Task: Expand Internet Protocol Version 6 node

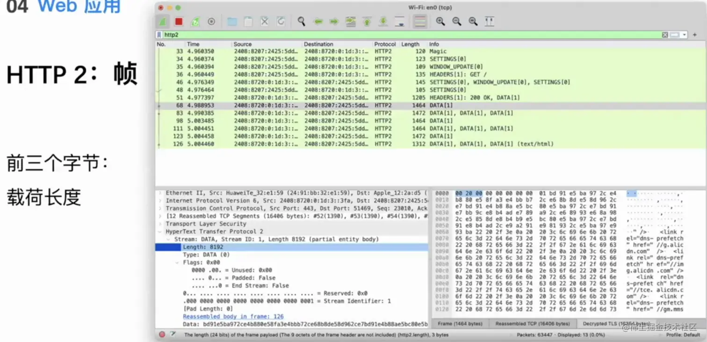Action: (x=160, y=201)
